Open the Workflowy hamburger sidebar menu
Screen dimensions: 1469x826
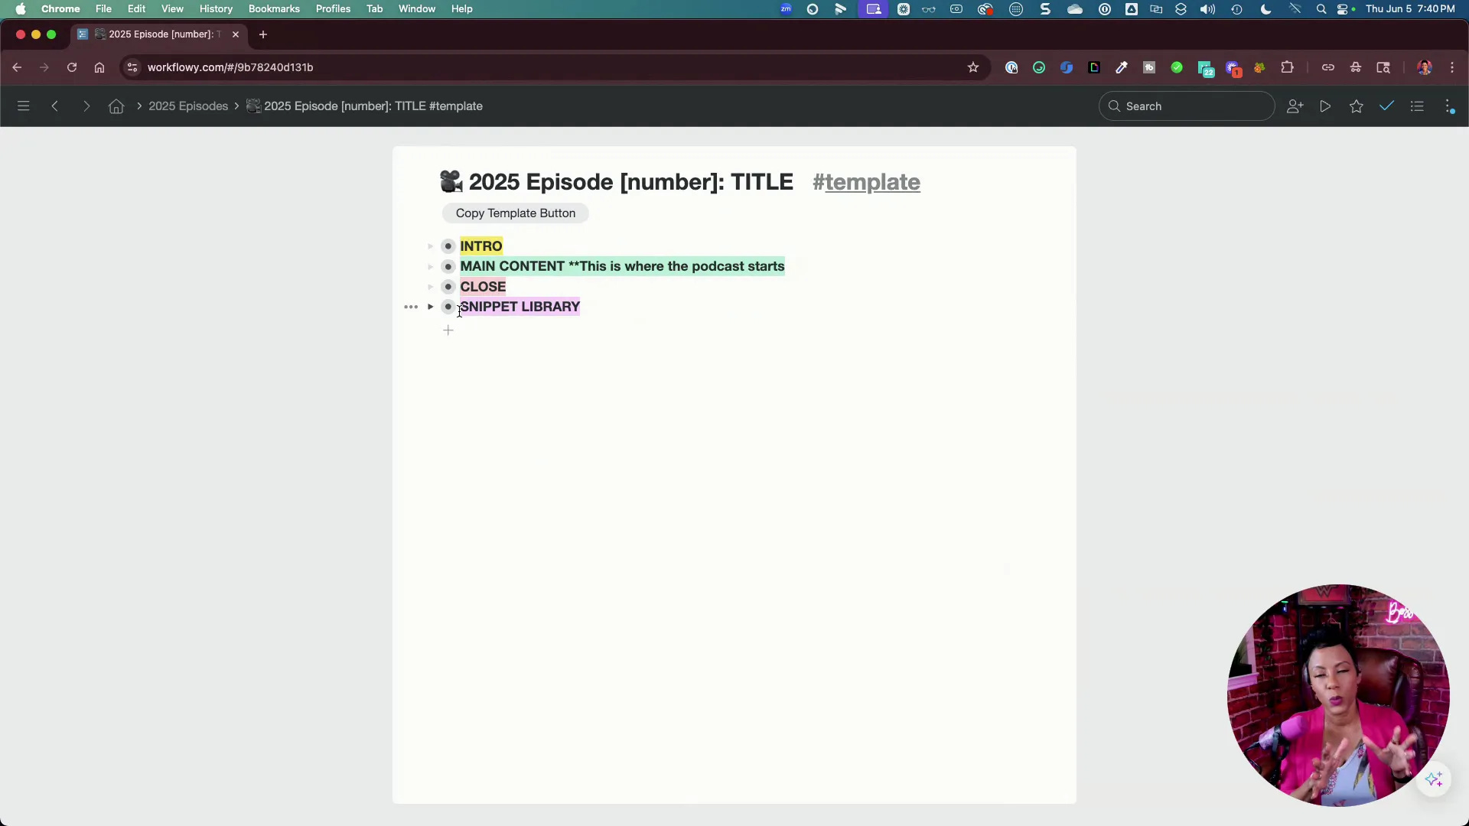(x=24, y=106)
